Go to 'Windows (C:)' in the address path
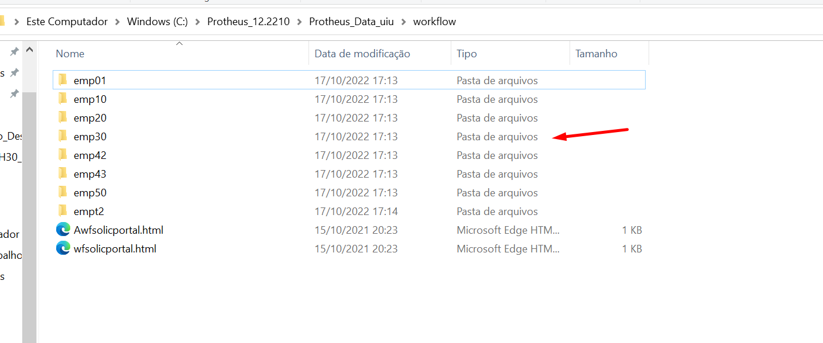Viewport: 823px width, 343px height. [157, 22]
